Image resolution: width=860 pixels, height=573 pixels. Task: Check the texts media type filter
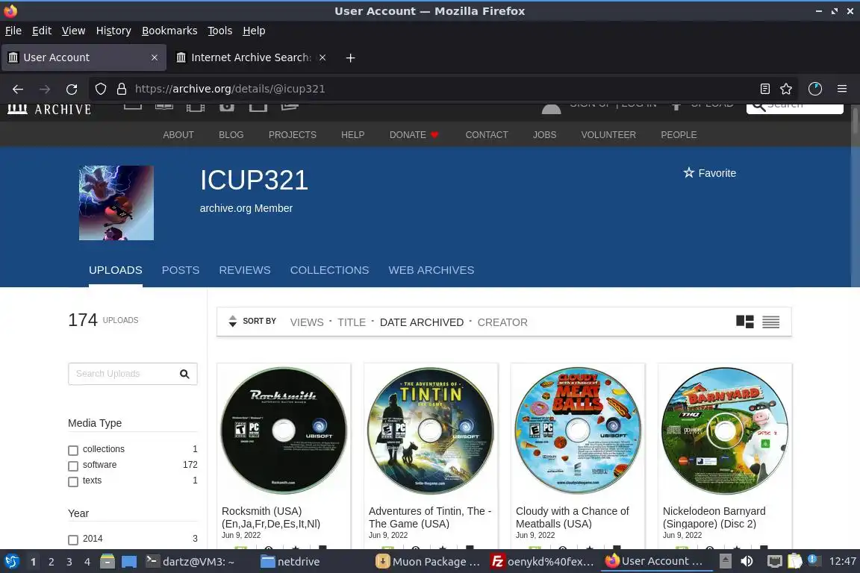pos(73,481)
